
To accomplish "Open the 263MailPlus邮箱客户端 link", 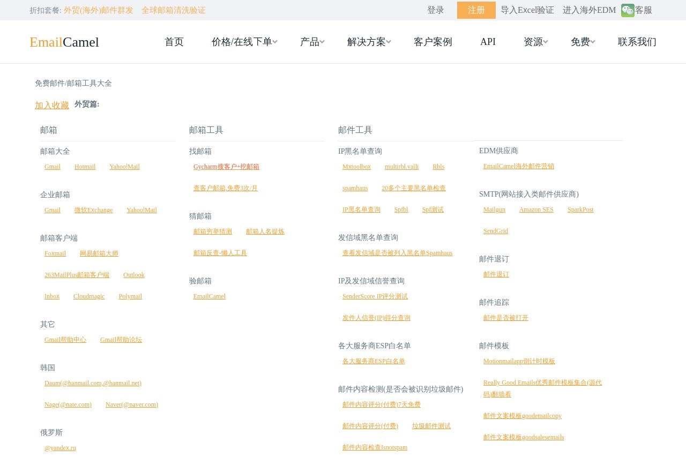I will pos(77,275).
